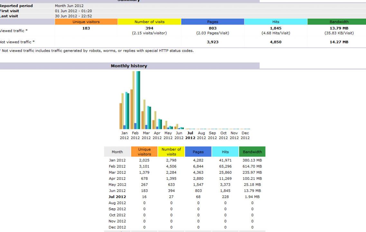Select Mar 2012 label under the chart
This screenshot has width=366, height=232.
coord(146,135)
